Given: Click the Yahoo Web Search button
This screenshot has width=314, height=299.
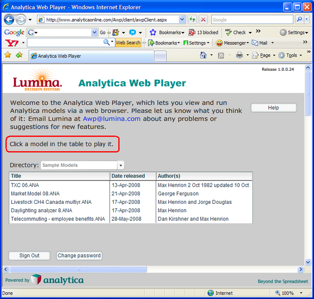Looking at the screenshot, I should [x=128, y=43].
